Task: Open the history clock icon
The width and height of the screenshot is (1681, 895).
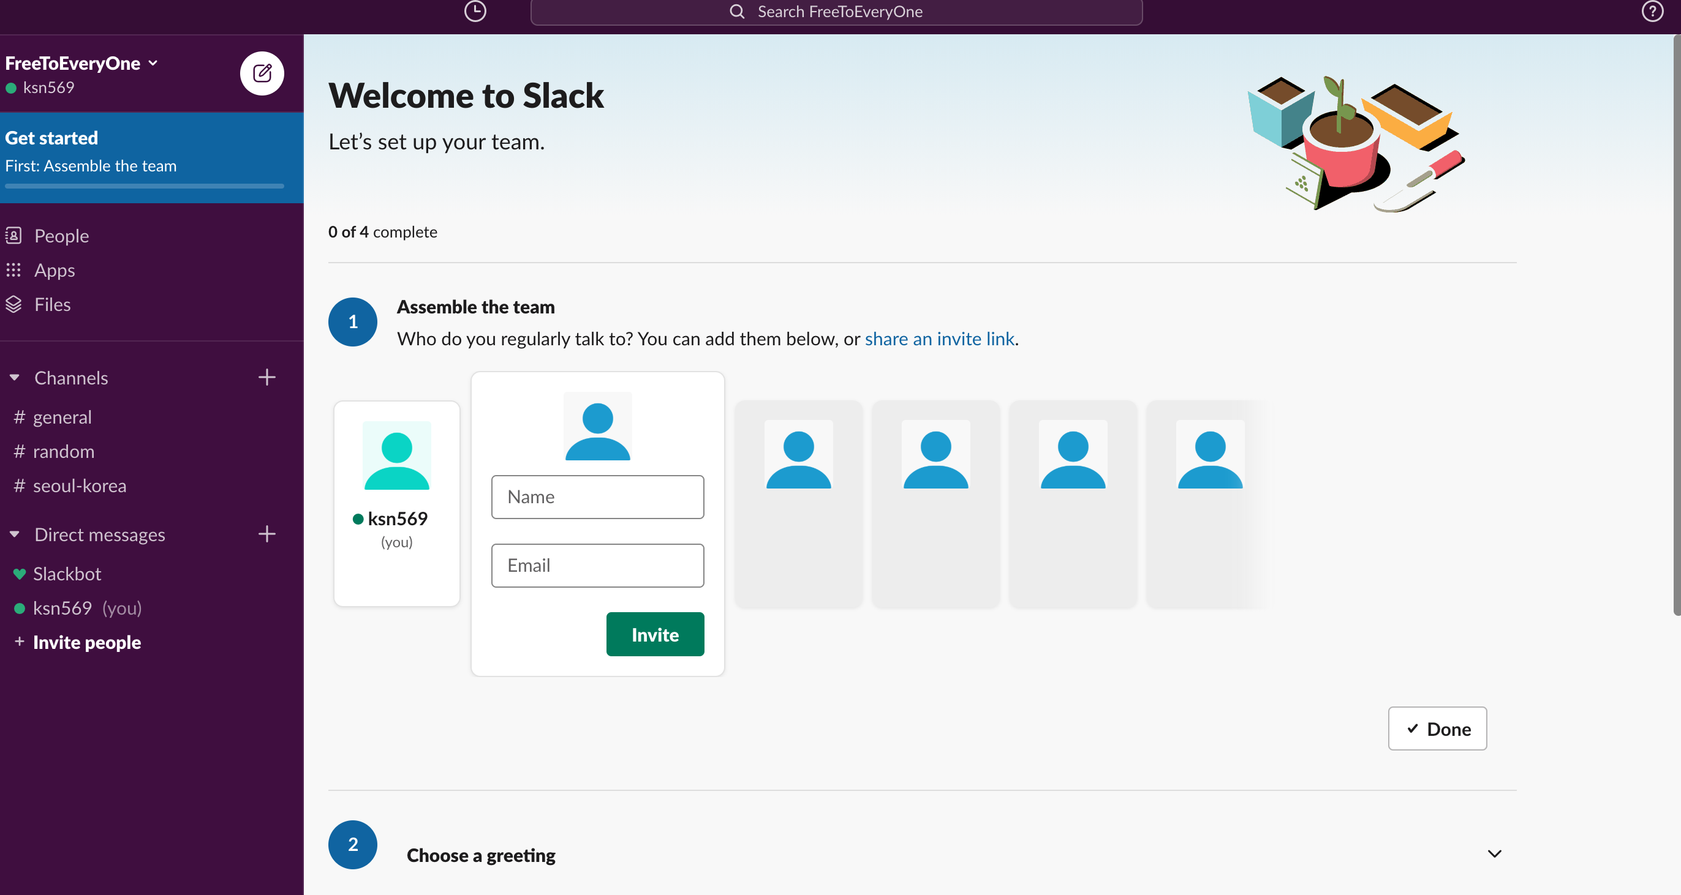Action: click(474, 11)
